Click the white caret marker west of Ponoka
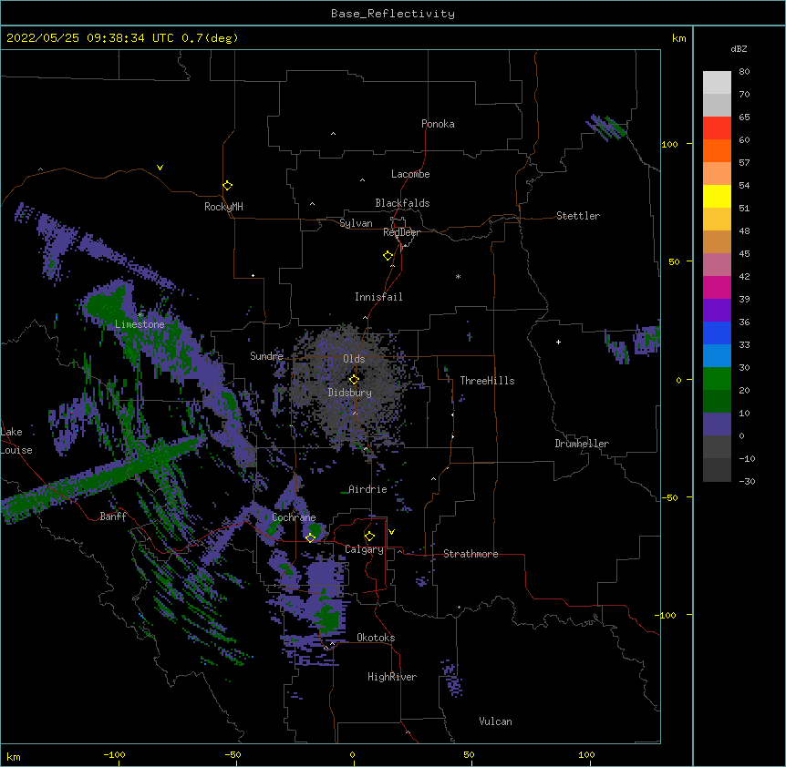This screenshot has height=767, width=786. click(333, 134)
